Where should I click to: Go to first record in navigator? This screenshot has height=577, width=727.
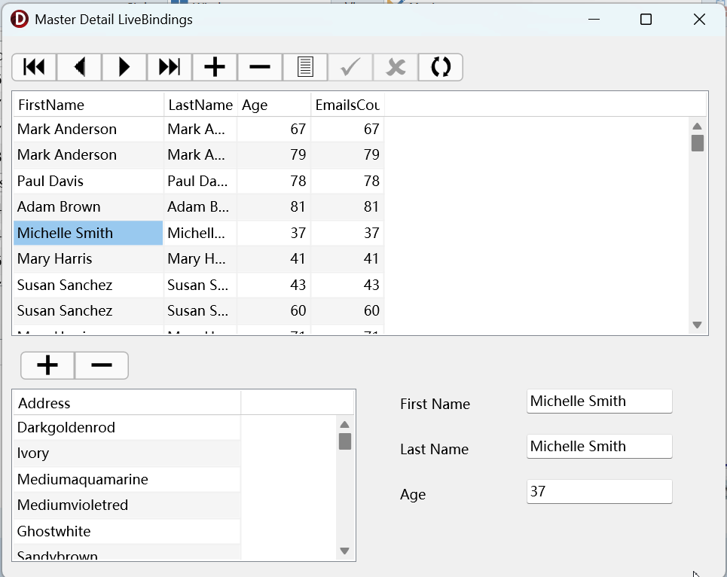point(35,67)
